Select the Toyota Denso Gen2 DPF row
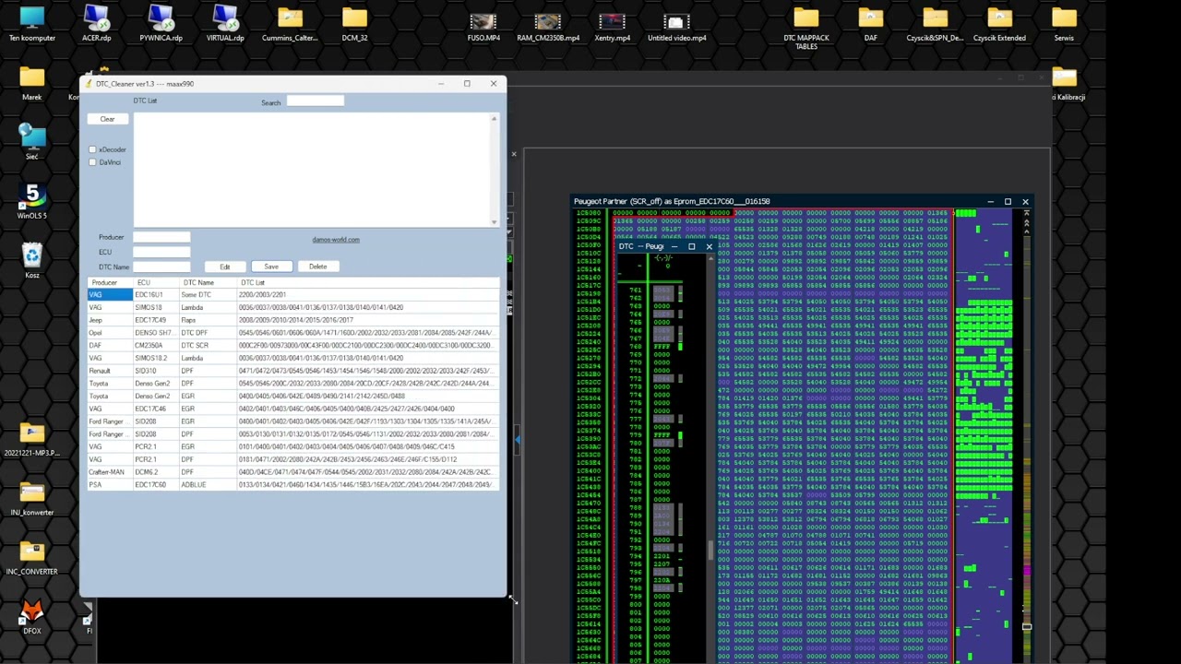 293,384
